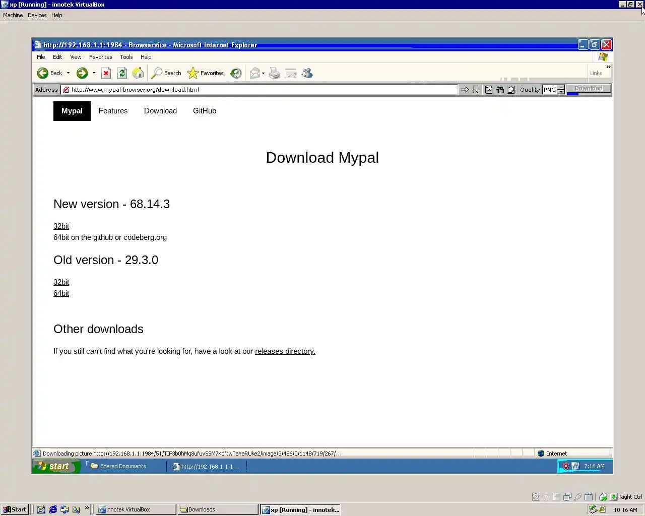Image resolution: width=645 pixels, height=516 pixels.
Task: Click the Browservice clipboard icon
Action: pyautogui.click(x=511, y=90)
